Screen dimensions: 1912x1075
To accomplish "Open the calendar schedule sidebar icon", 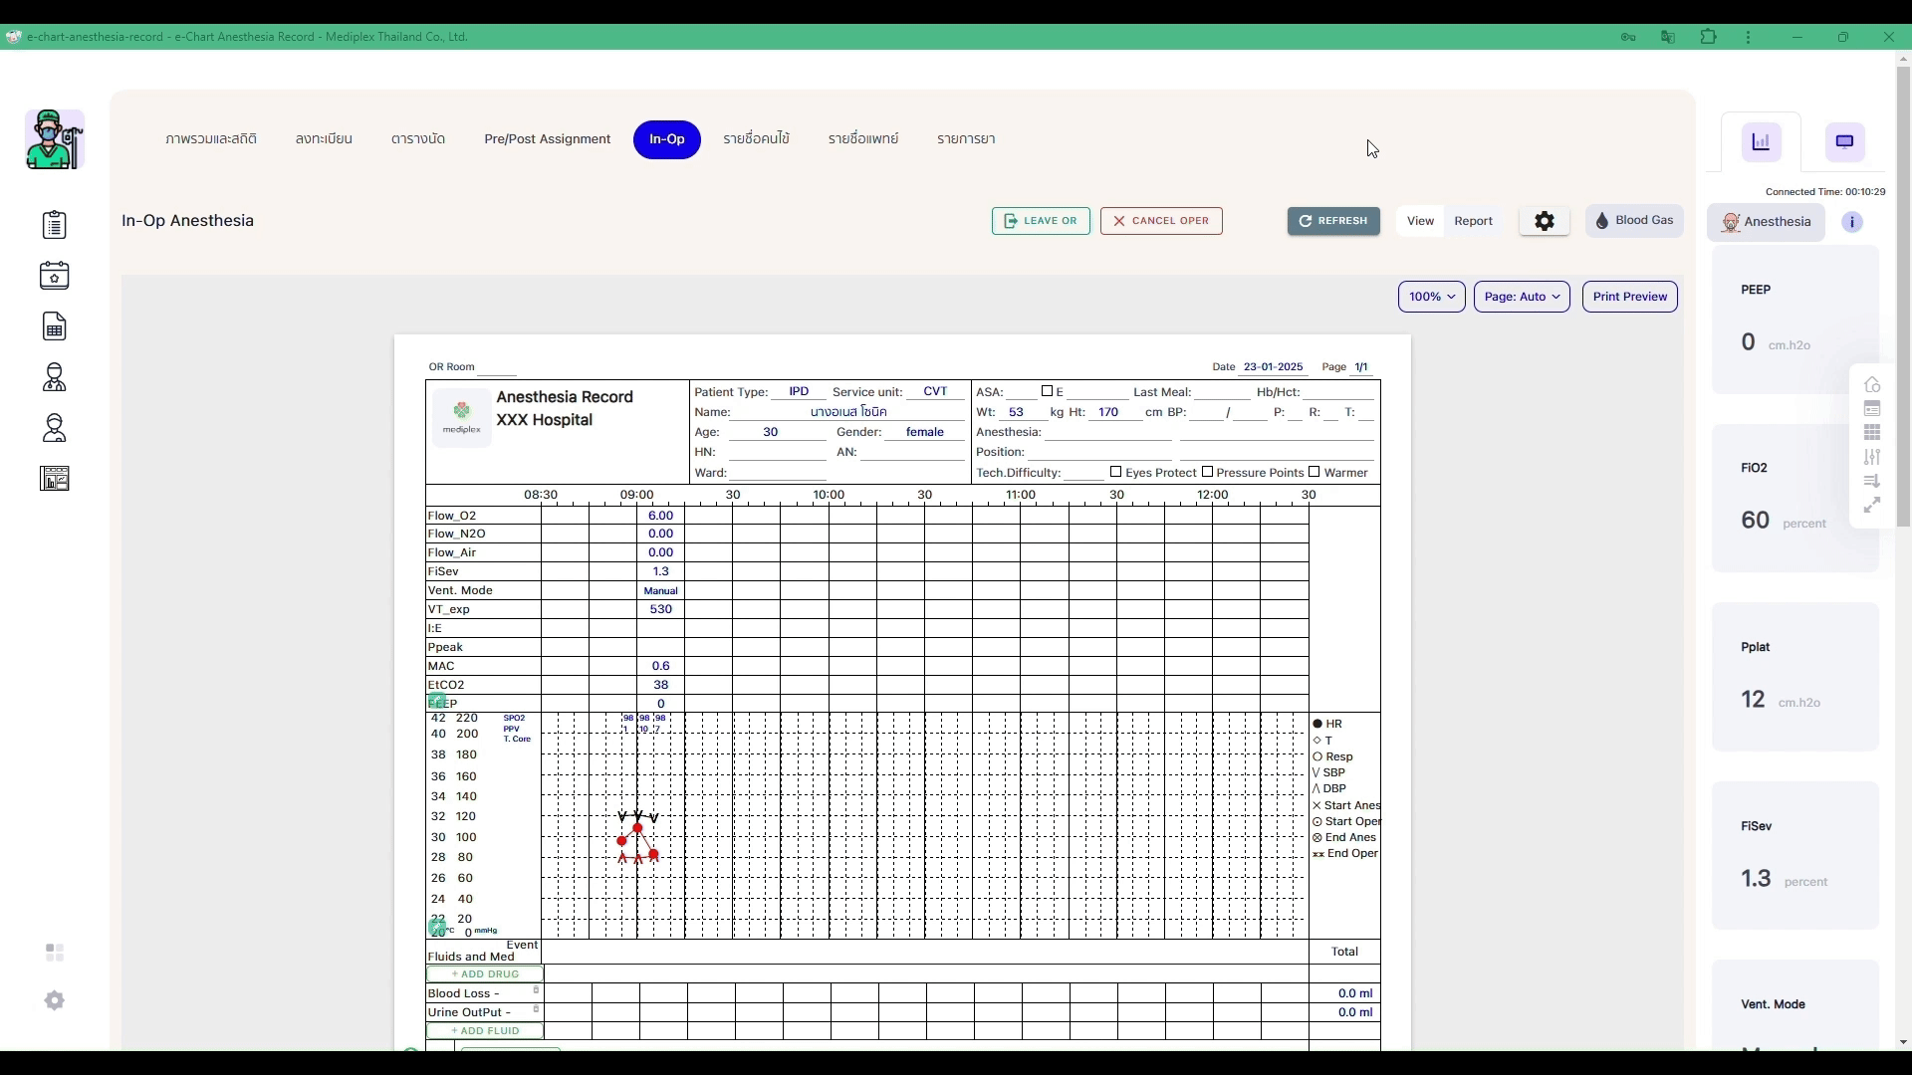I will pos(55,276).
